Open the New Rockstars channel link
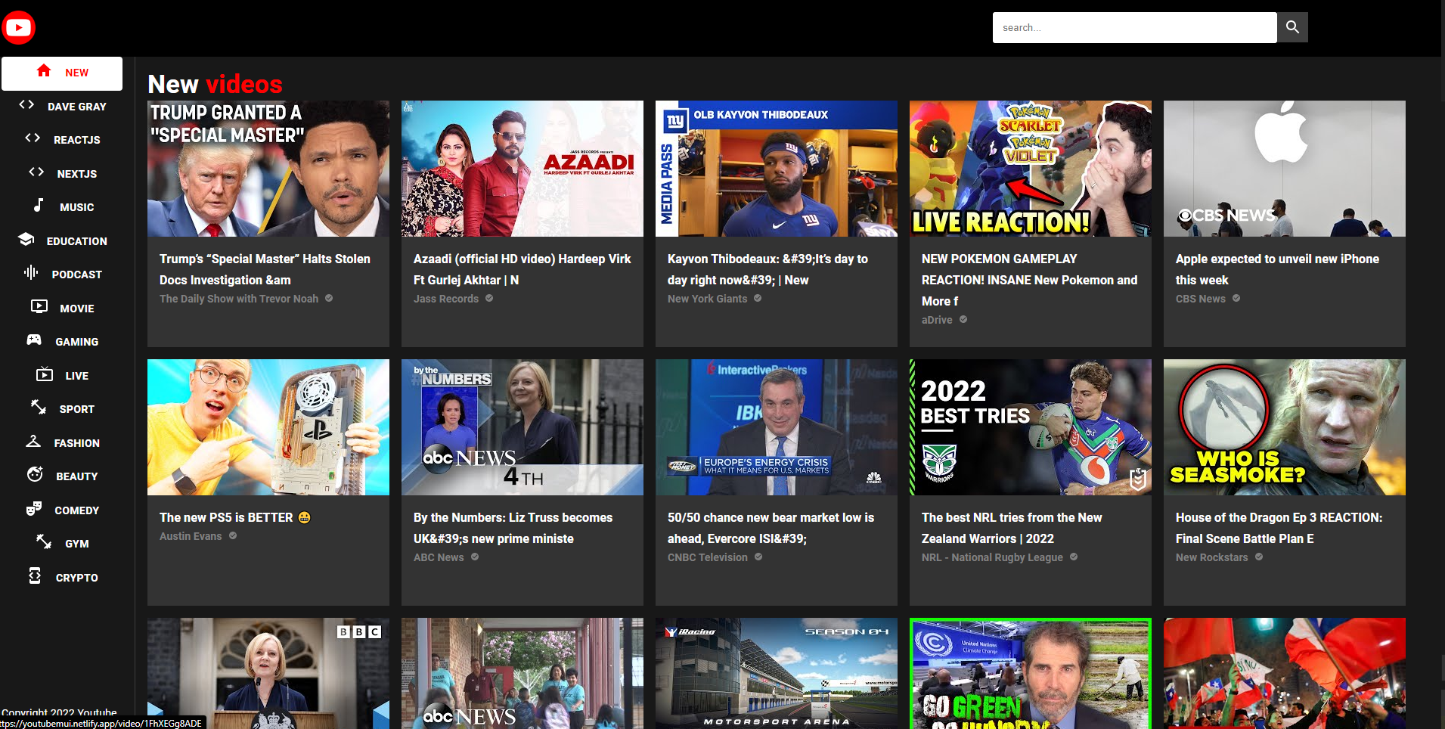Image resolution: width=1445 pixels, height=729 pixels. click(1212, 557)
